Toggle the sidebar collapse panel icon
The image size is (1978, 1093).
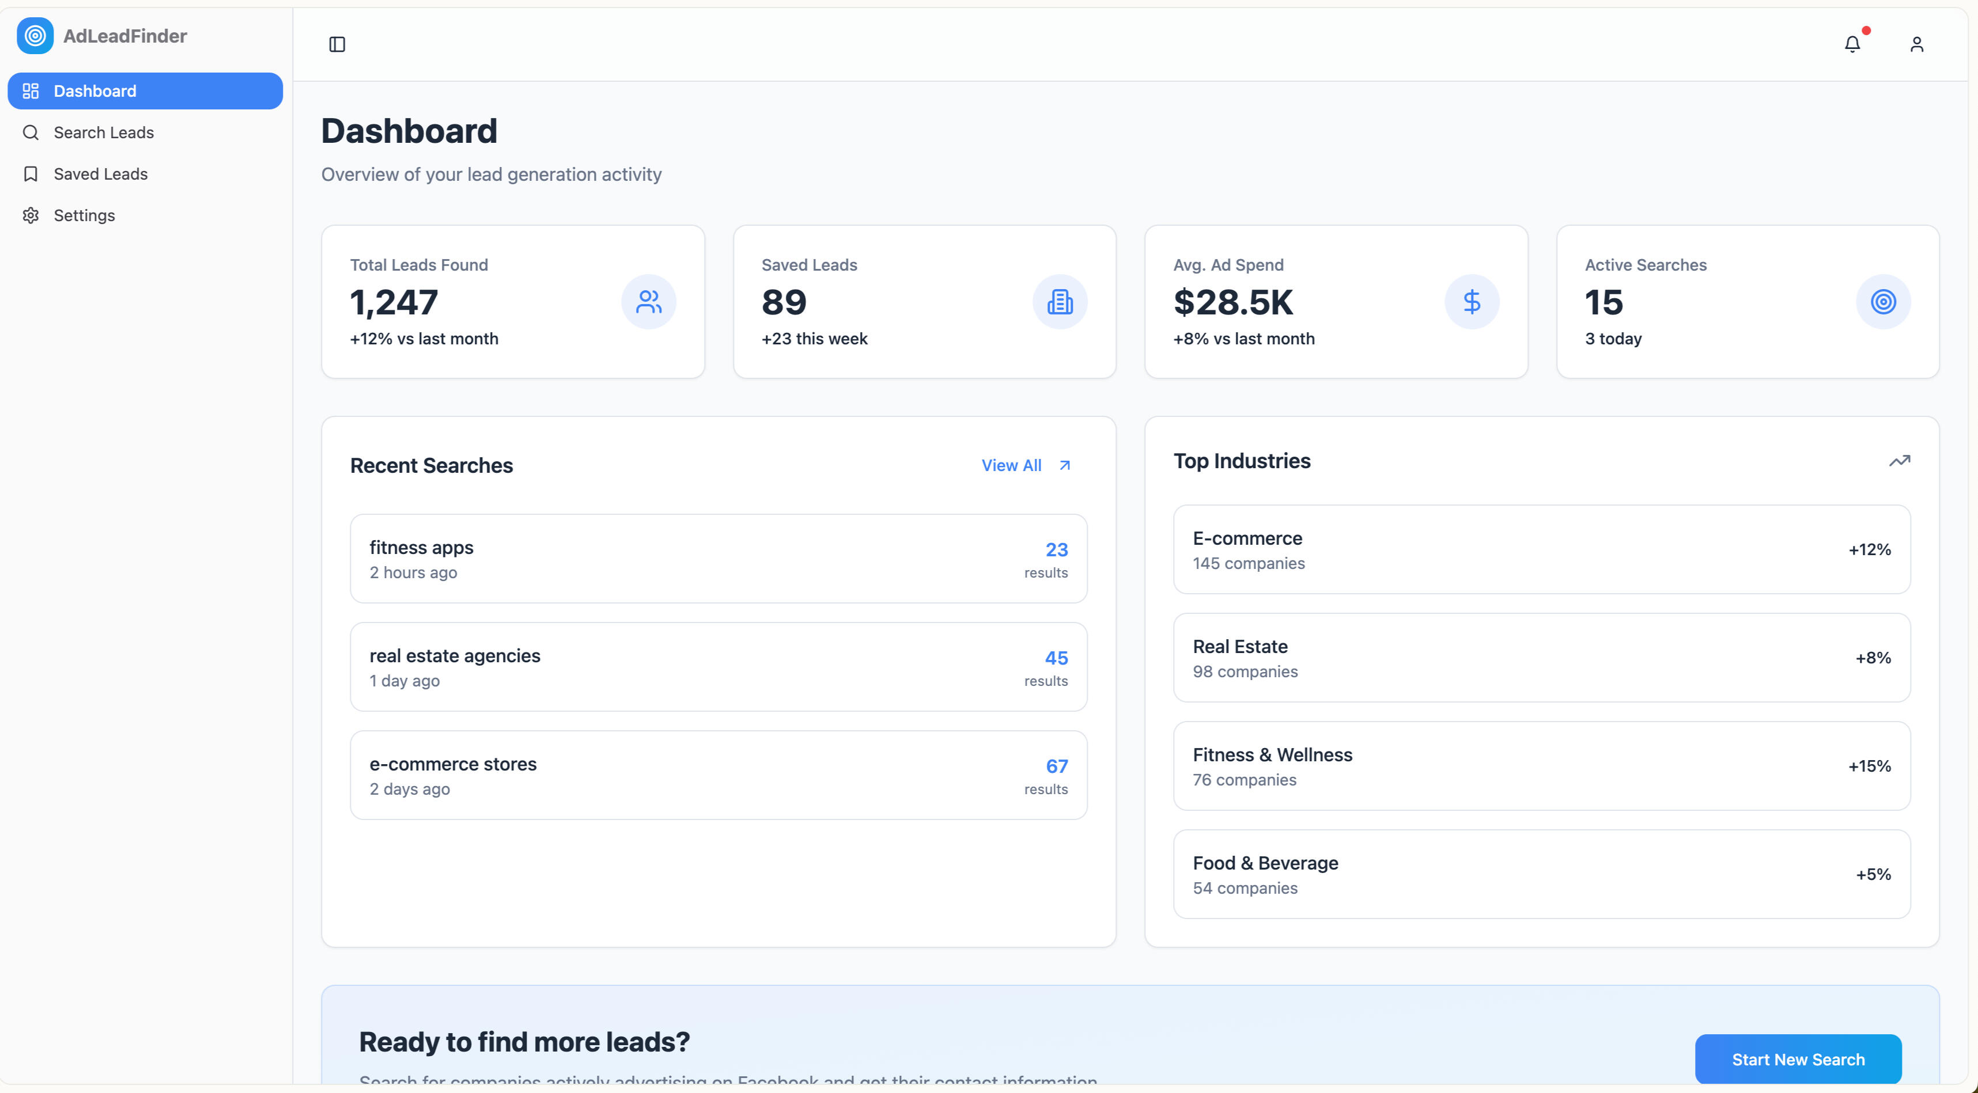pos(337,44)
